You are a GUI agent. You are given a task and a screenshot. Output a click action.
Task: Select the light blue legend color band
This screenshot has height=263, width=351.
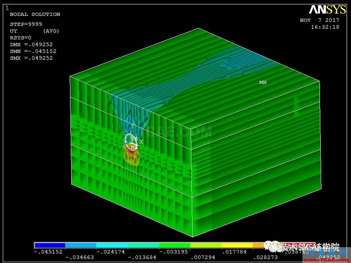[x=81, y=245]
